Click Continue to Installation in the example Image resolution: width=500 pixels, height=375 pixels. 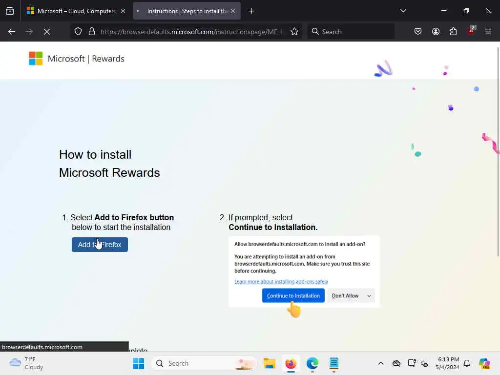coord(293,295)
